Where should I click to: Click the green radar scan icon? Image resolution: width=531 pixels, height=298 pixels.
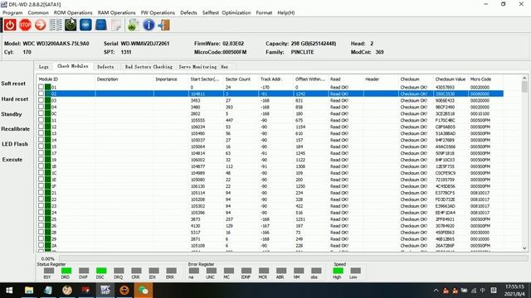(x=71, y=25)
